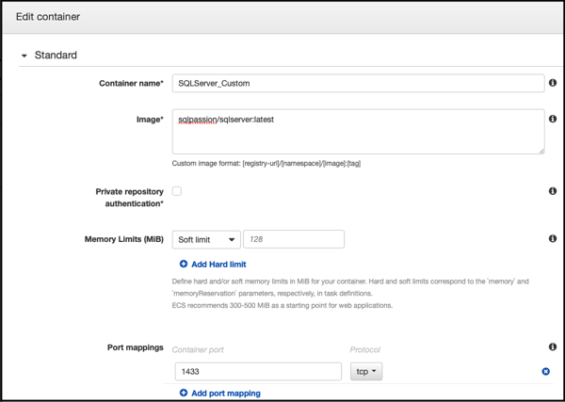Open the Soft limit dropdown
The image size is (565, 402).
coord(206,240)
